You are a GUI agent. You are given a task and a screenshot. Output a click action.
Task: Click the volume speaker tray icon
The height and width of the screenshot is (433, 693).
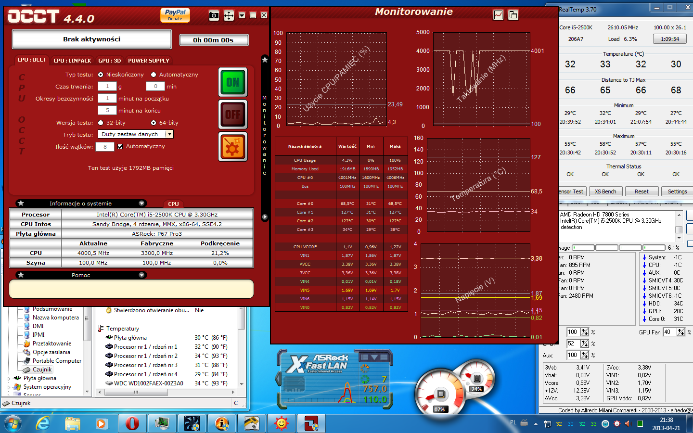pos(628,424)
